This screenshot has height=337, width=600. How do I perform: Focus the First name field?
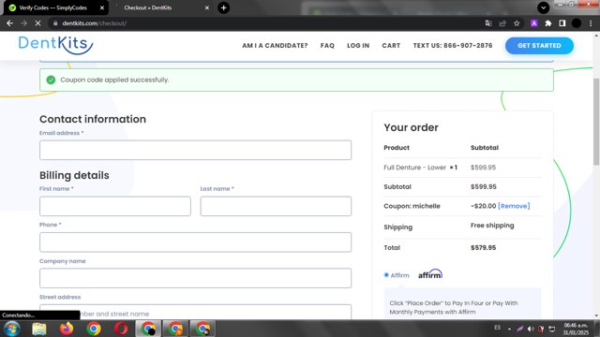point(114,206)
